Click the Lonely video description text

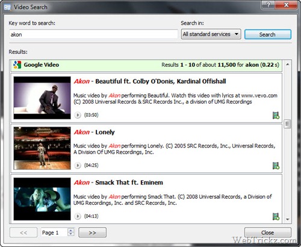pos(175,149)
